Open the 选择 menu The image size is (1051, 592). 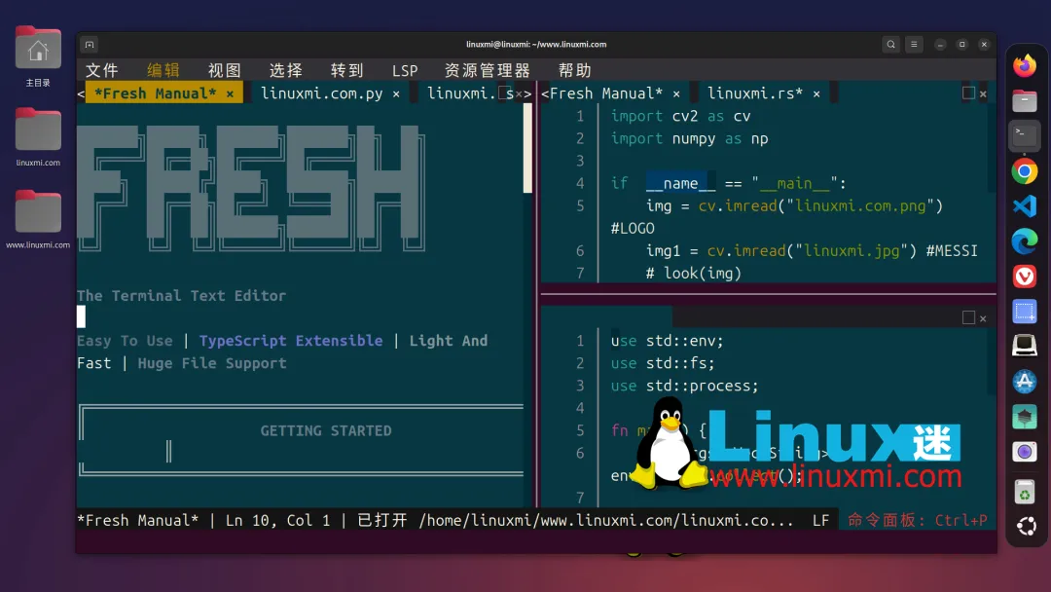pyautogui.click(x=286, y=70)
